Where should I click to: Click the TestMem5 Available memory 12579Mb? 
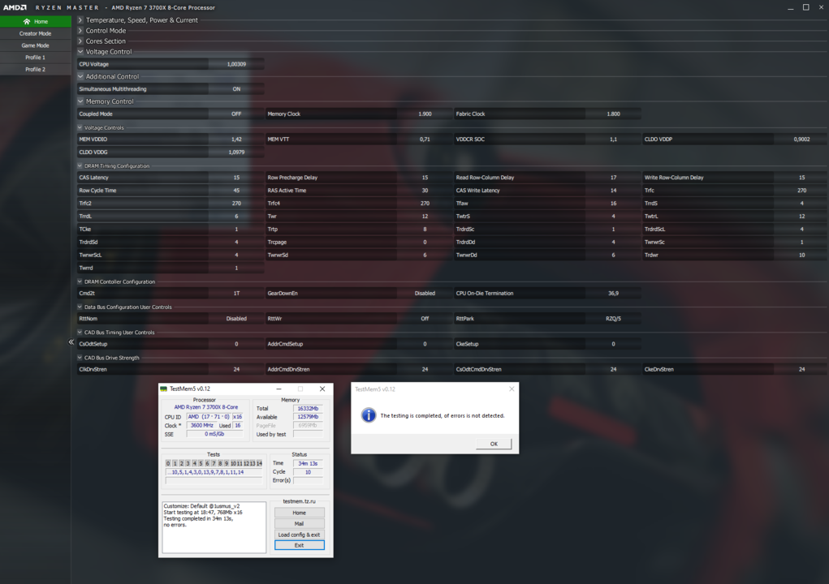pyautogui.click(x=308, y=417)
